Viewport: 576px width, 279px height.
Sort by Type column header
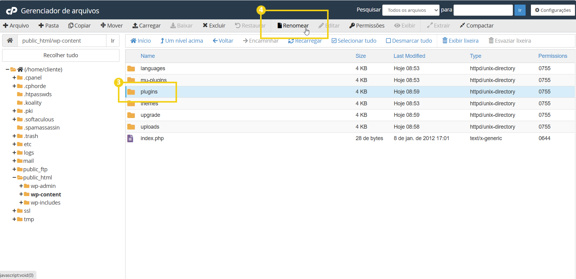pyautogui.click(x=476, y=56)
